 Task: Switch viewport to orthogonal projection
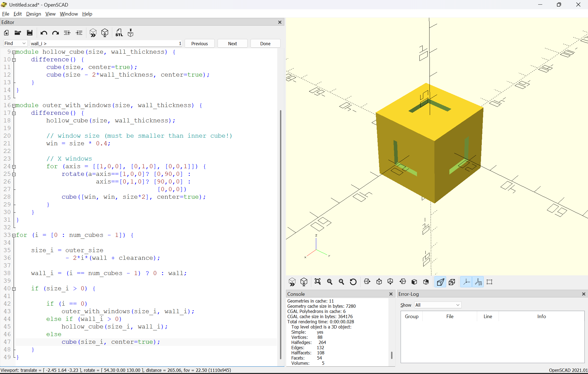[x=452, y=282]
